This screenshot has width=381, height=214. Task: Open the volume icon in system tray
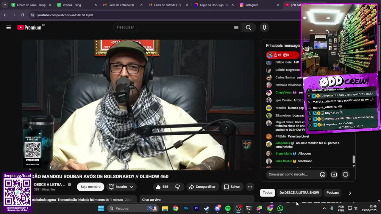tap(355, 208)
